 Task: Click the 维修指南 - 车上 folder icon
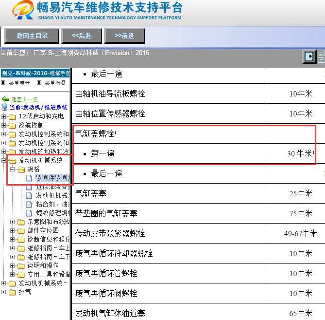click(x=21, y=248)
